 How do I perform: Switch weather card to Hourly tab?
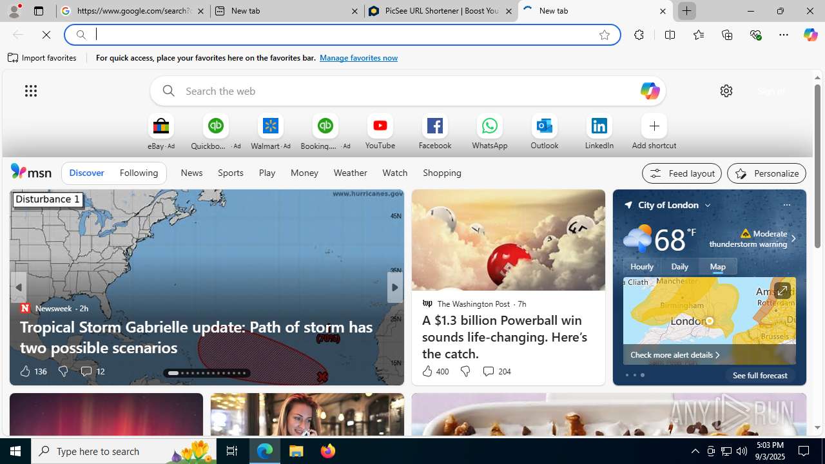pos(642,266)
